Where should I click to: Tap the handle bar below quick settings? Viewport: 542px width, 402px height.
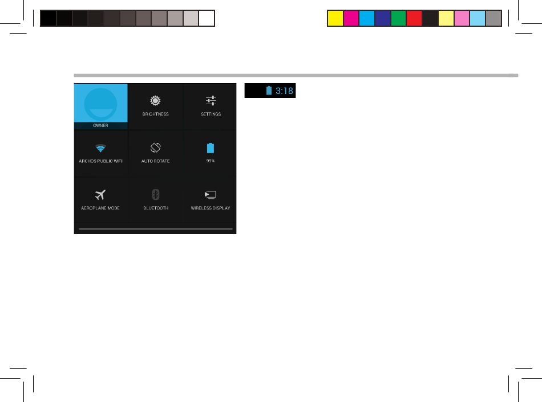click(x=156, y=229)
